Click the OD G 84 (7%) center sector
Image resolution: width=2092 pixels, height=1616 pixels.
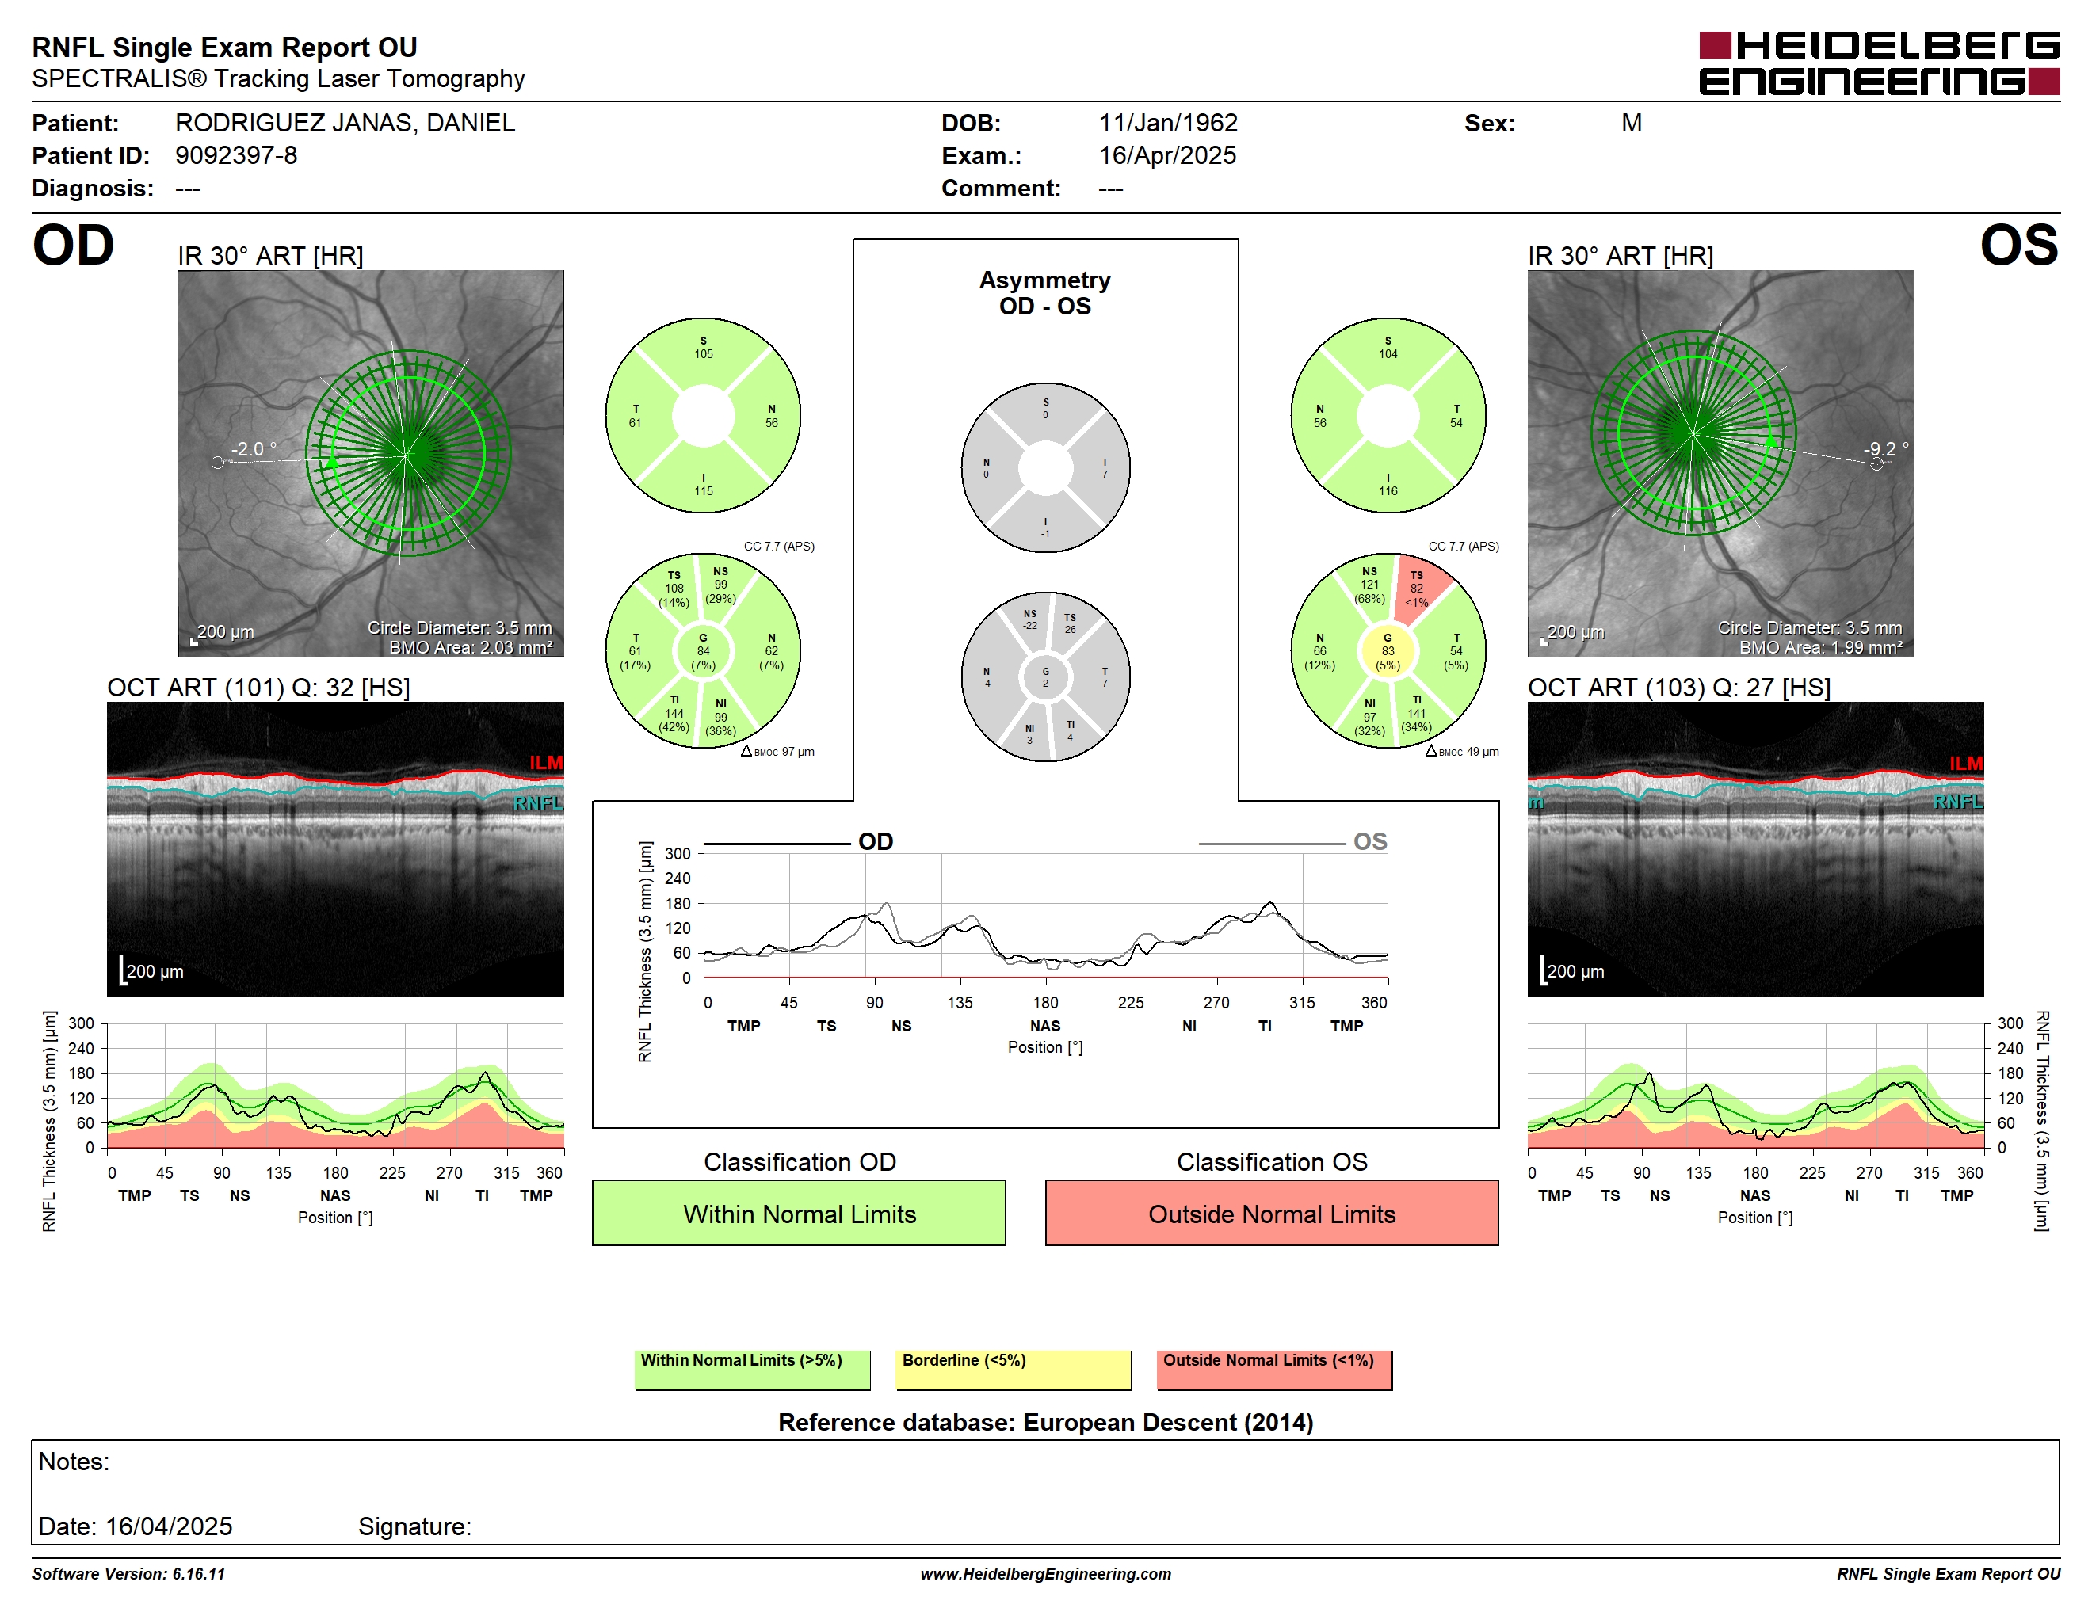703,651
